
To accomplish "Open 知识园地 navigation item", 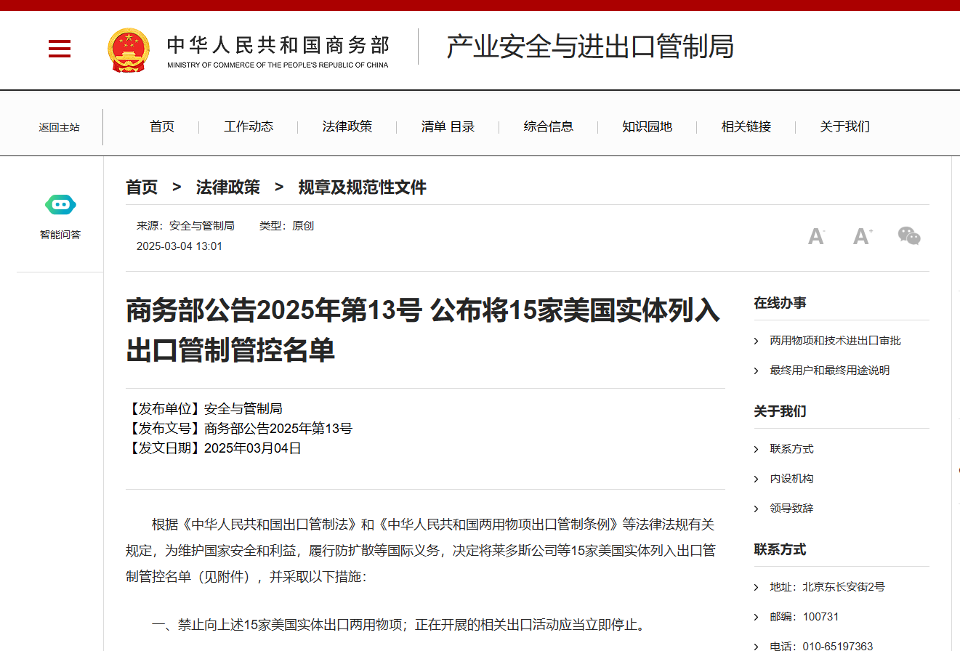I will click(647, 126).
